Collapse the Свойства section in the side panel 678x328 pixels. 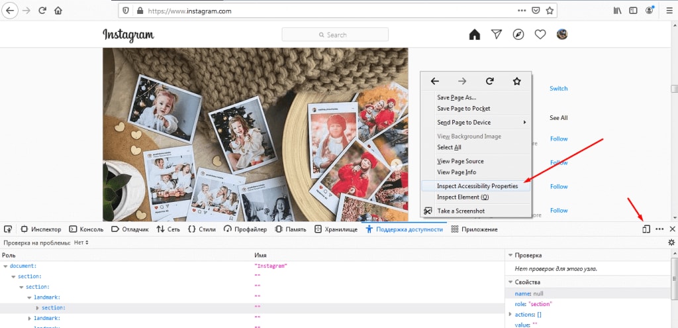tap(510, 282)
